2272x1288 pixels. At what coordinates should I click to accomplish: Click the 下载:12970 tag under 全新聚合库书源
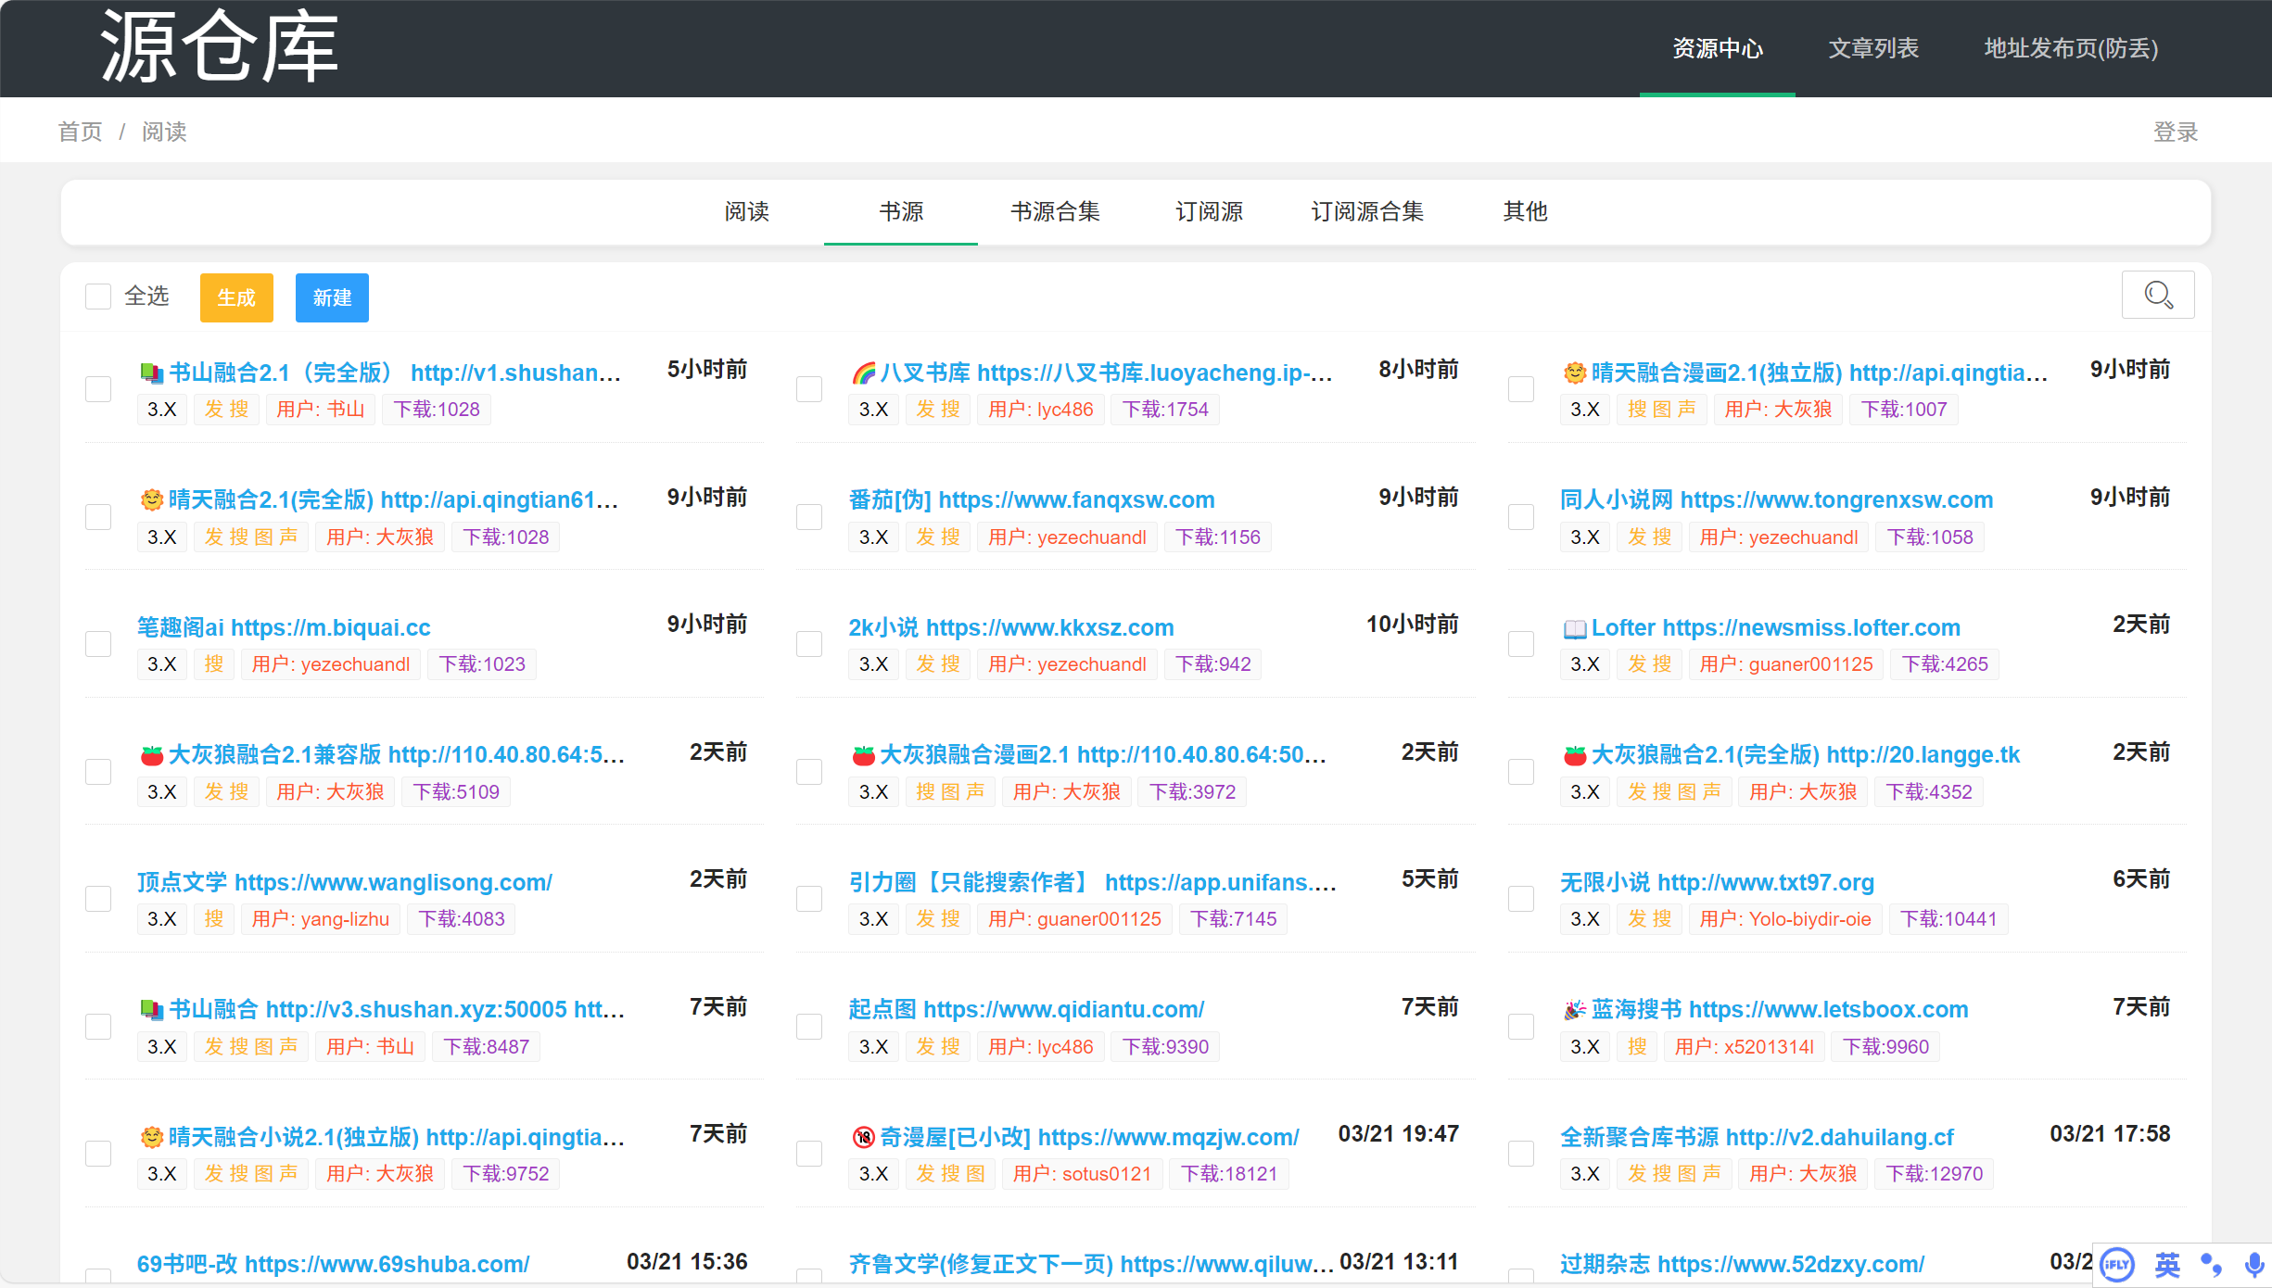(x=1935, y=1174)
